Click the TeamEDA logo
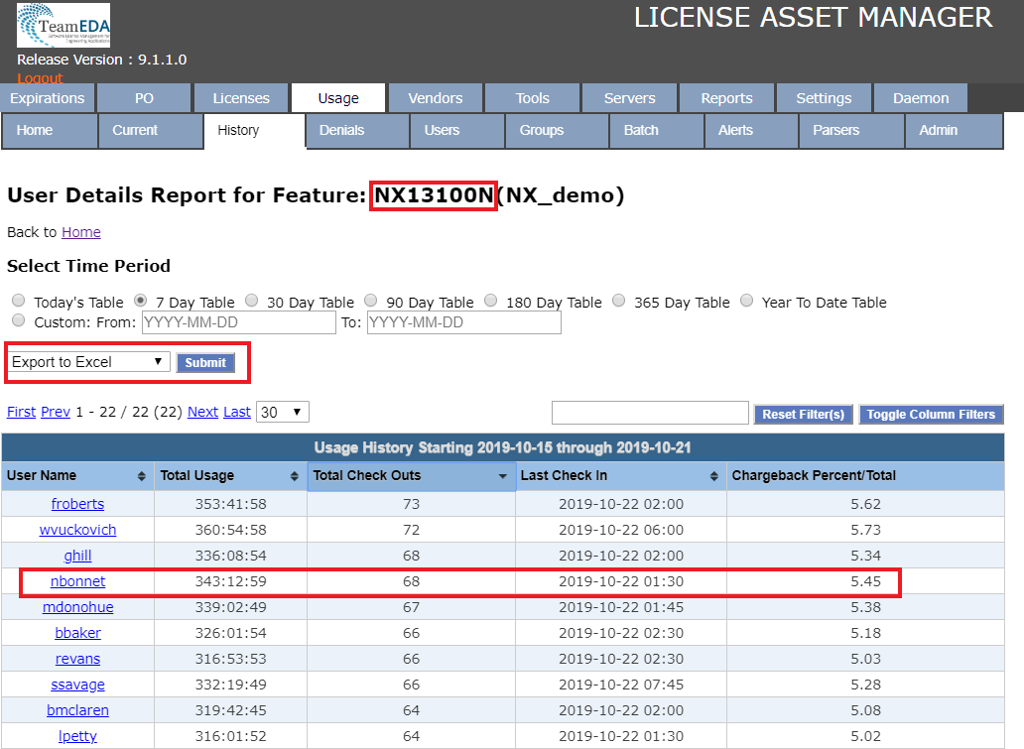This screenshot has width=1024, height=749. tap(64, 26)
